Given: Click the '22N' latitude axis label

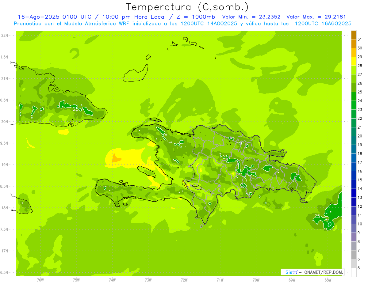Looking at the screenshot, I should [5, 36].
